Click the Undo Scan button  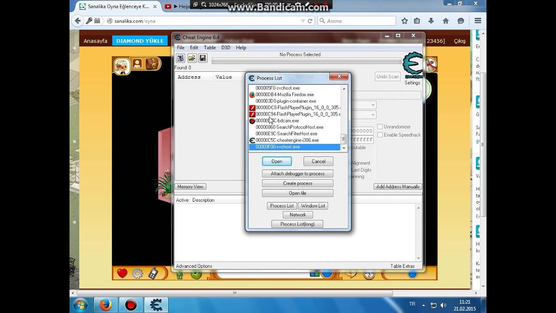click(387, 77)
